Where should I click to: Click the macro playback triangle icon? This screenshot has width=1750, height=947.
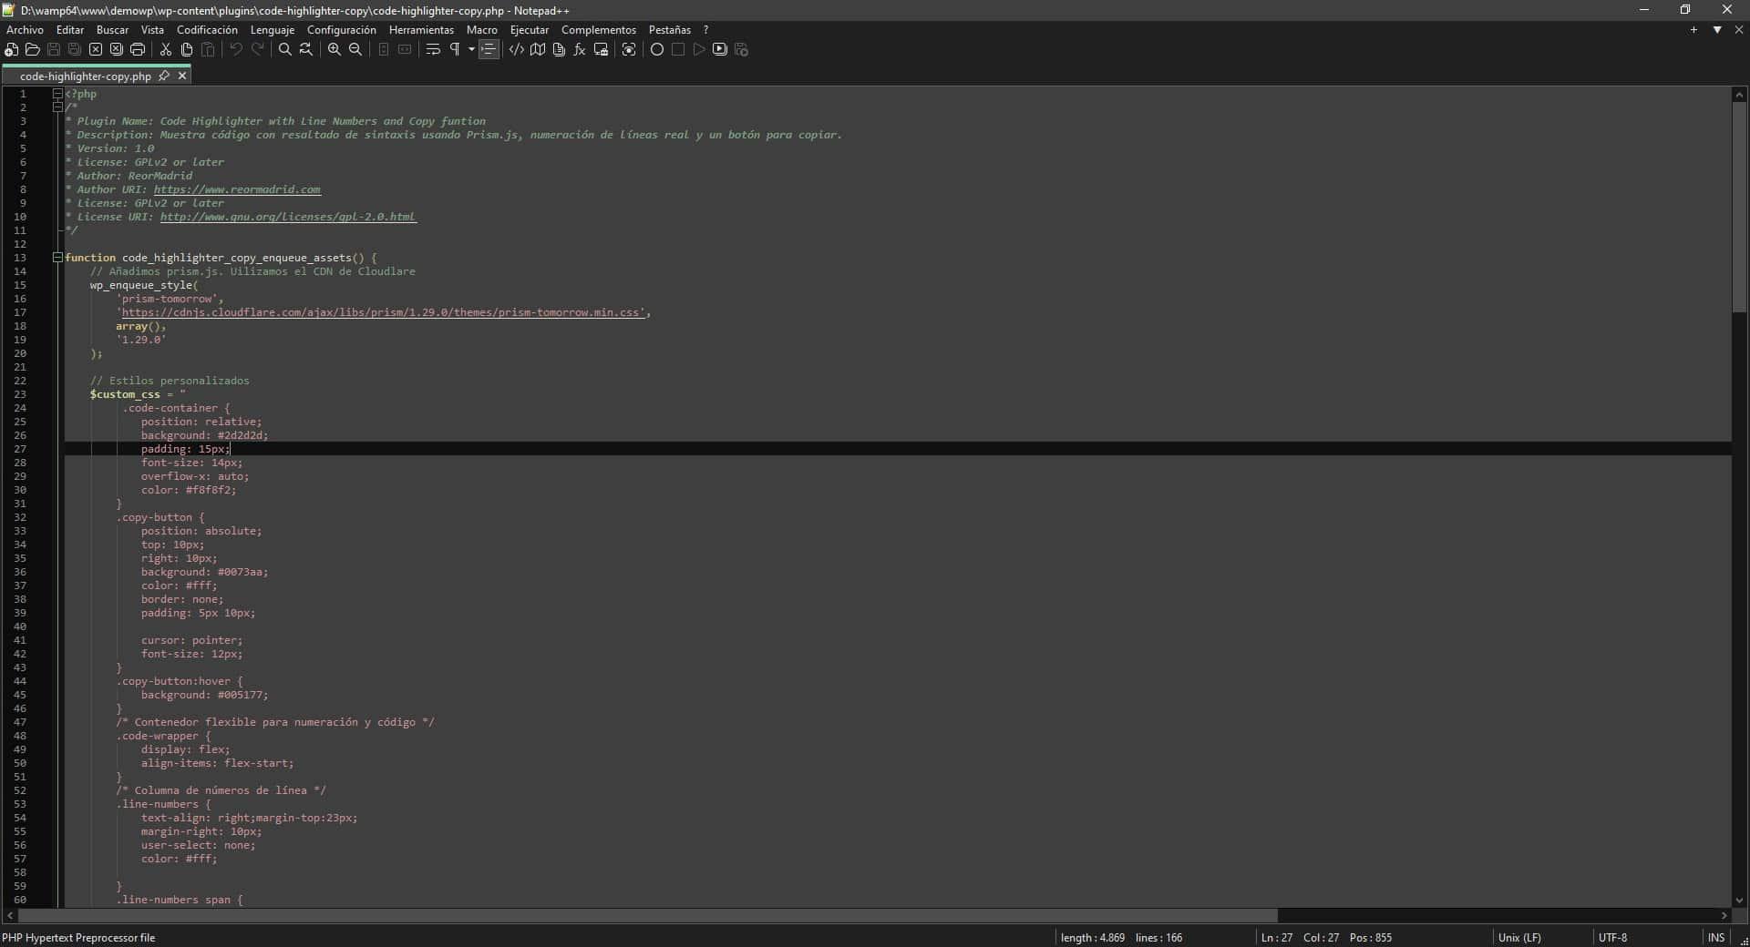(x=699, y=49)
